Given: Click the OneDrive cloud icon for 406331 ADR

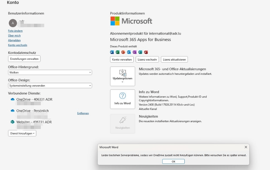Looking at the screenshot, I should click(x=12, y=99).
